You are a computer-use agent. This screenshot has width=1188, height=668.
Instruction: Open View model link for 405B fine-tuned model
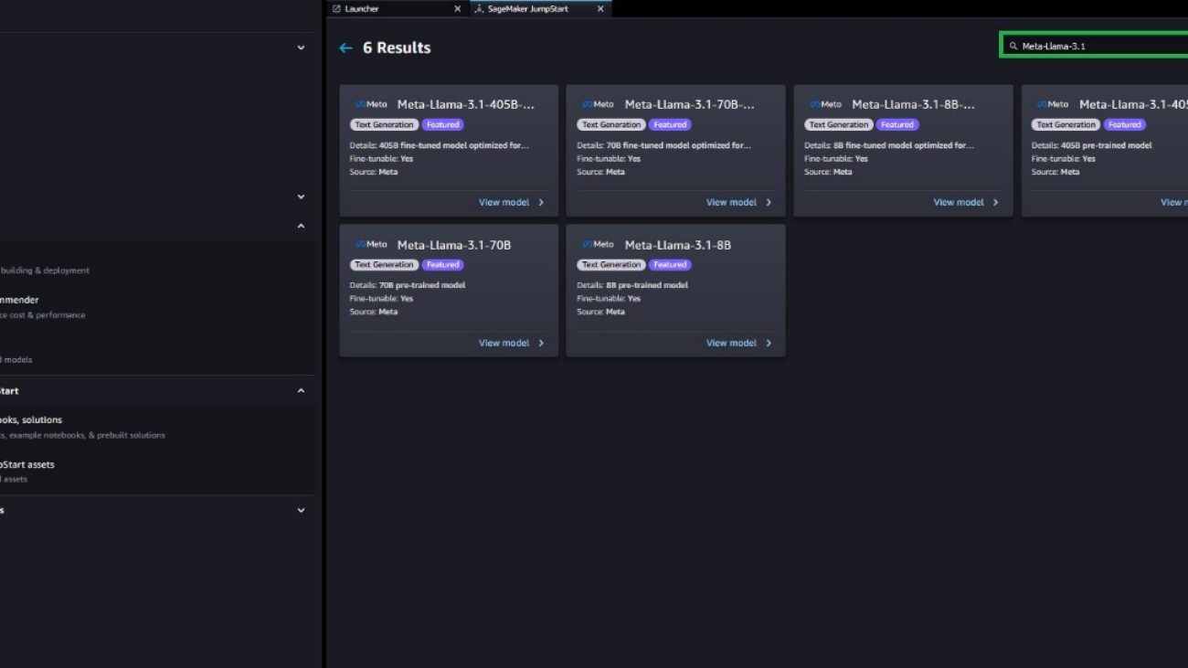click(x=504, y=203)
